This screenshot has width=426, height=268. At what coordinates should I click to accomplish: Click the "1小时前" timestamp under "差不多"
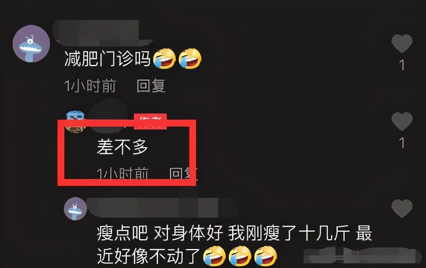[122, 173]
